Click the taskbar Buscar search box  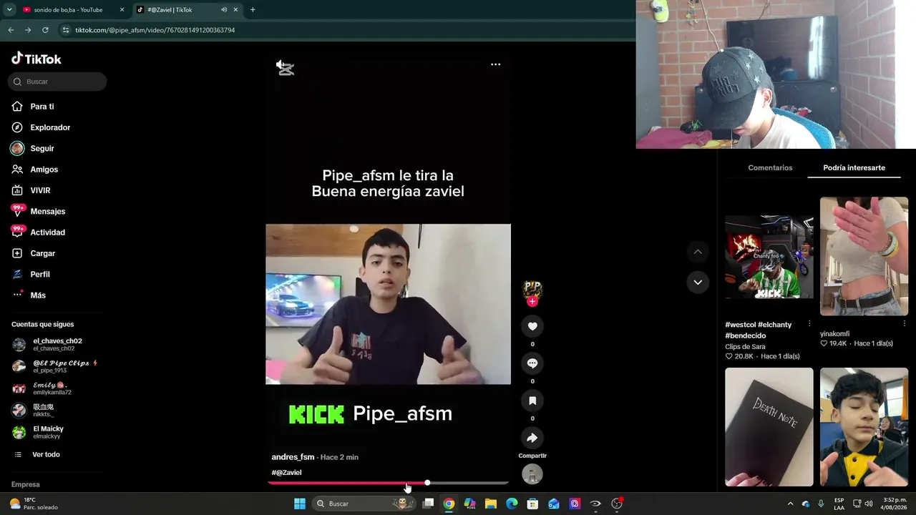(x=365, y=504)
